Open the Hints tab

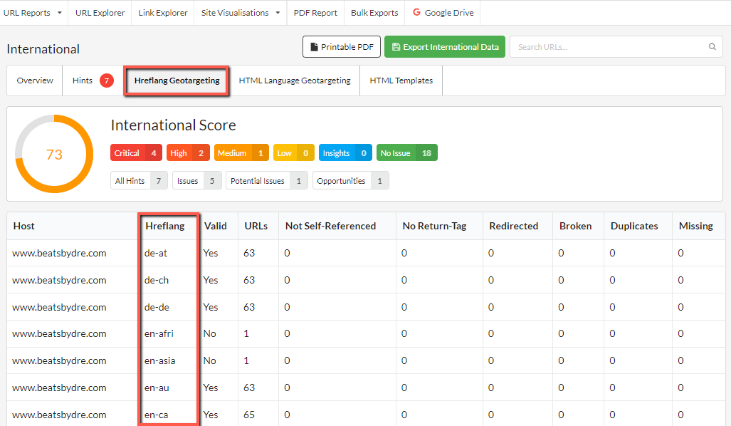point(93,80)
